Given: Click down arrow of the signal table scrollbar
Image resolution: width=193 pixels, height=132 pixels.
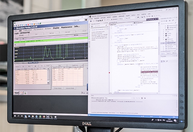Looking at the screenshot, I should (x=48, y=83).
